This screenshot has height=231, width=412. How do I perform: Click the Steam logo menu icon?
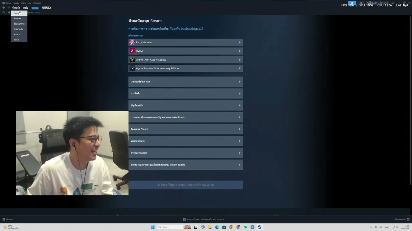click(3, 3)
